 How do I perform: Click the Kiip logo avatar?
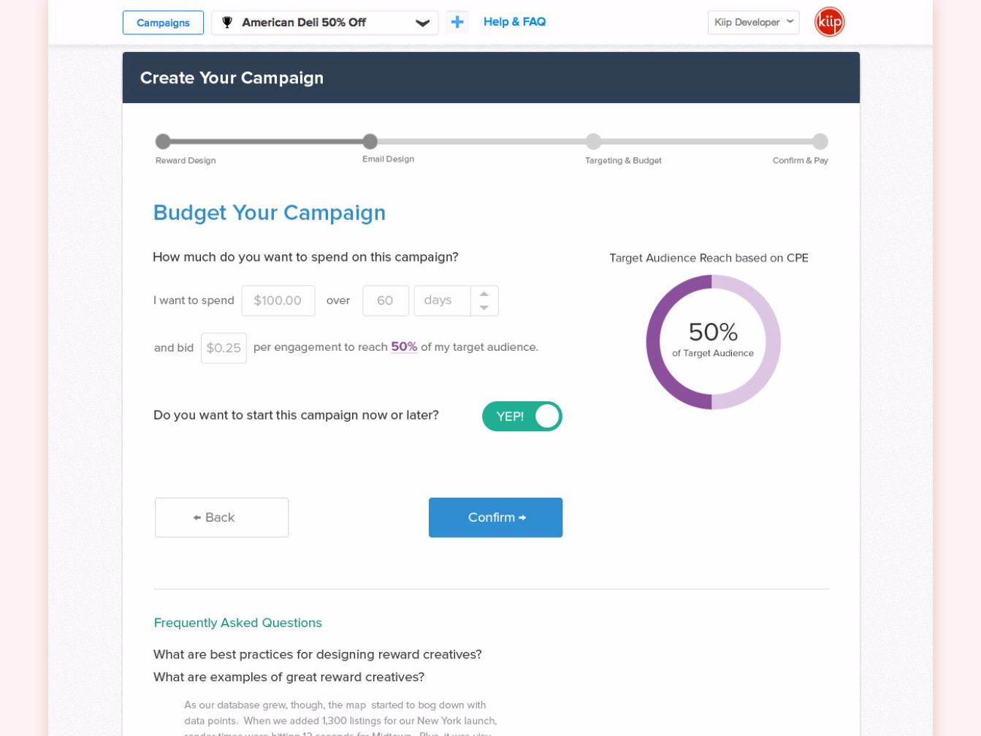point(829,22)
